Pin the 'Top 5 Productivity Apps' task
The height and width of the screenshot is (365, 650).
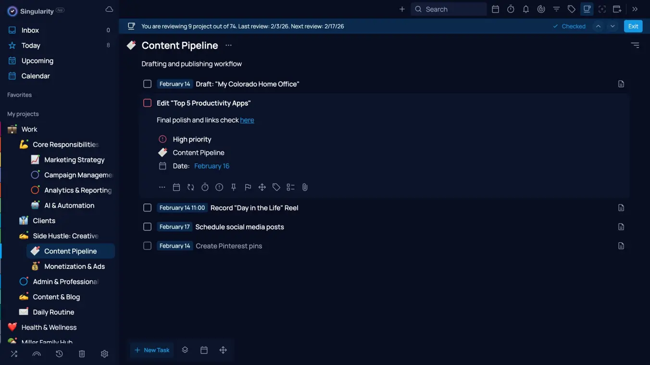(x=234, y=187)
